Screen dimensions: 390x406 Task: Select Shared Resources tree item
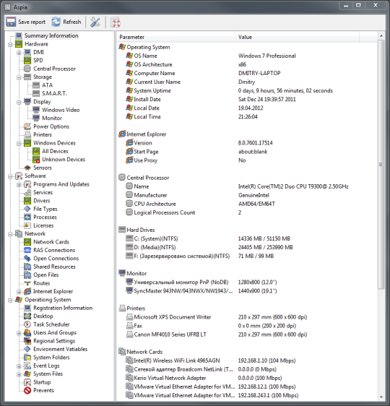[54, 267]
